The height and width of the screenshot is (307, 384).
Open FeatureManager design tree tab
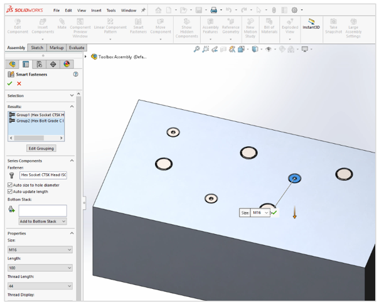[x=13, y=64]
